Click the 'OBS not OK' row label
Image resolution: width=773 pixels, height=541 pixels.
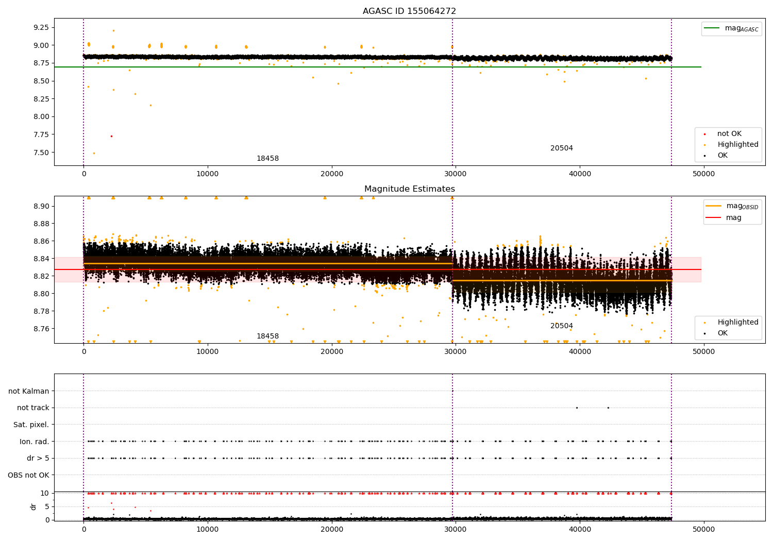coord(29,476)
